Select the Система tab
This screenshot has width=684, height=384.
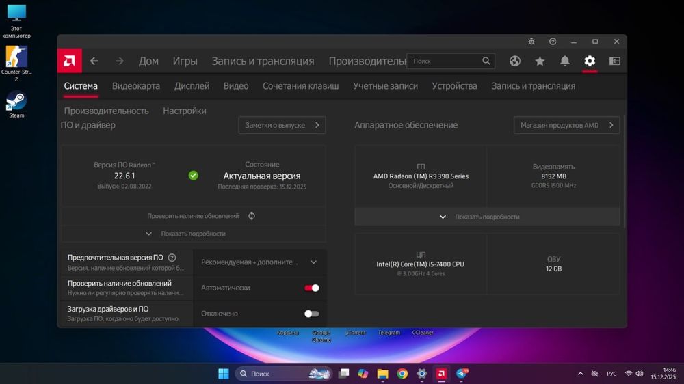81,86
